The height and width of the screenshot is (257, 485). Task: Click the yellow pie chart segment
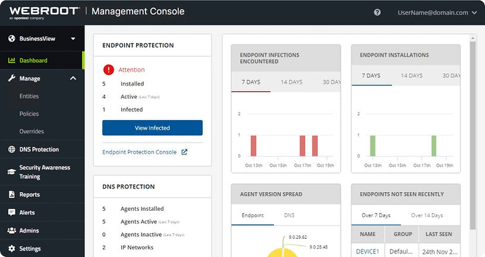click(x=282, y=253)
